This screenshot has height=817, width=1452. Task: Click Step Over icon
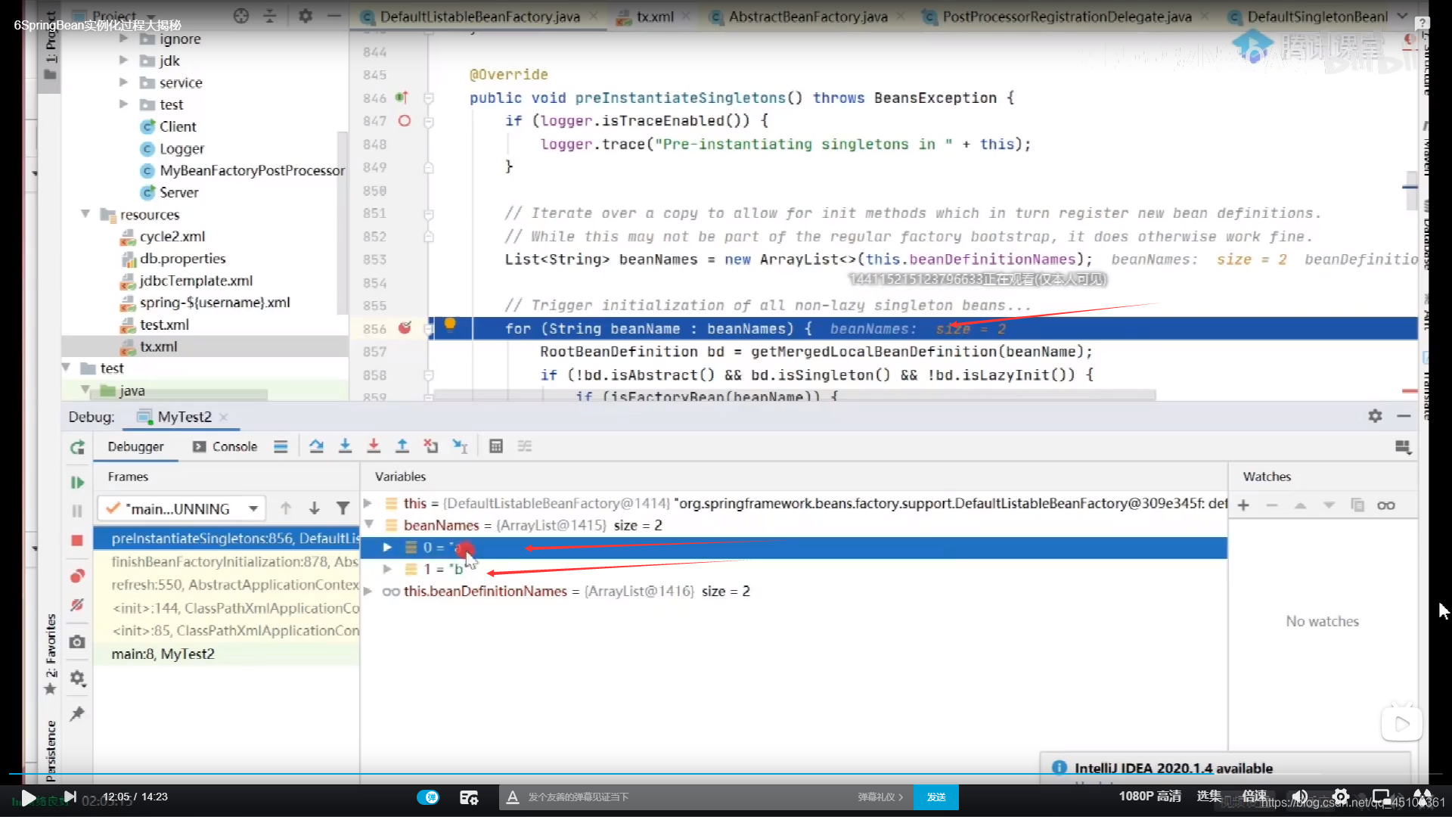click(316, 446)
